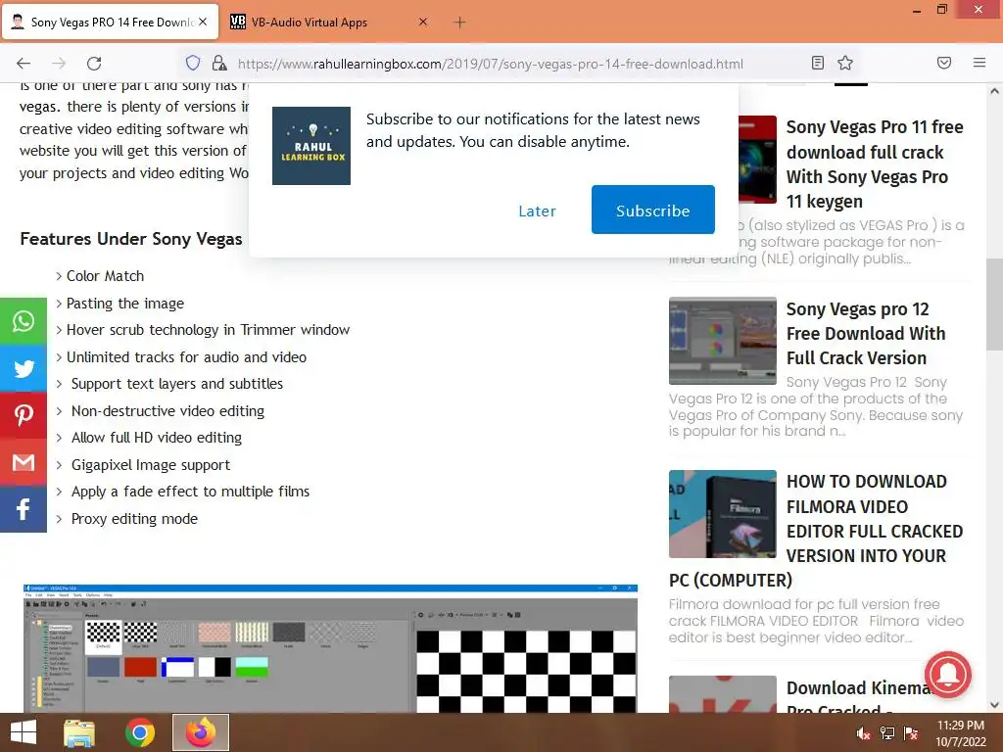Click the URL address bar
Viewport: 1003px width, 752px height.
click(490, 64)
